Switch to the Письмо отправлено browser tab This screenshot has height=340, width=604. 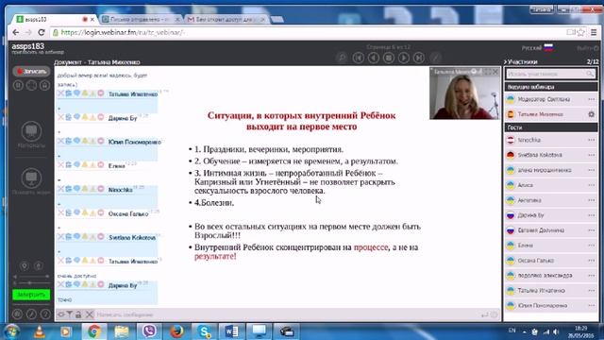[x=141, y=19]
